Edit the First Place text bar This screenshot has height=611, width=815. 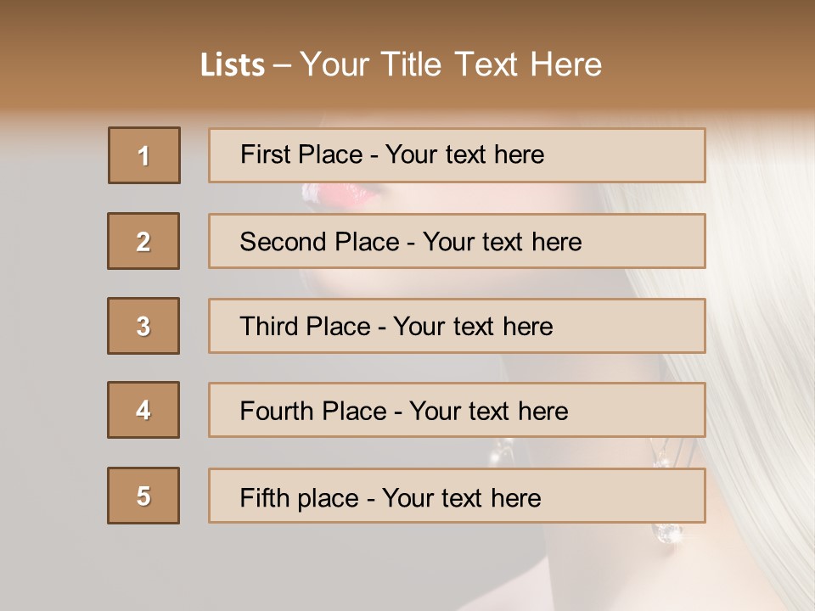[457, 155]
